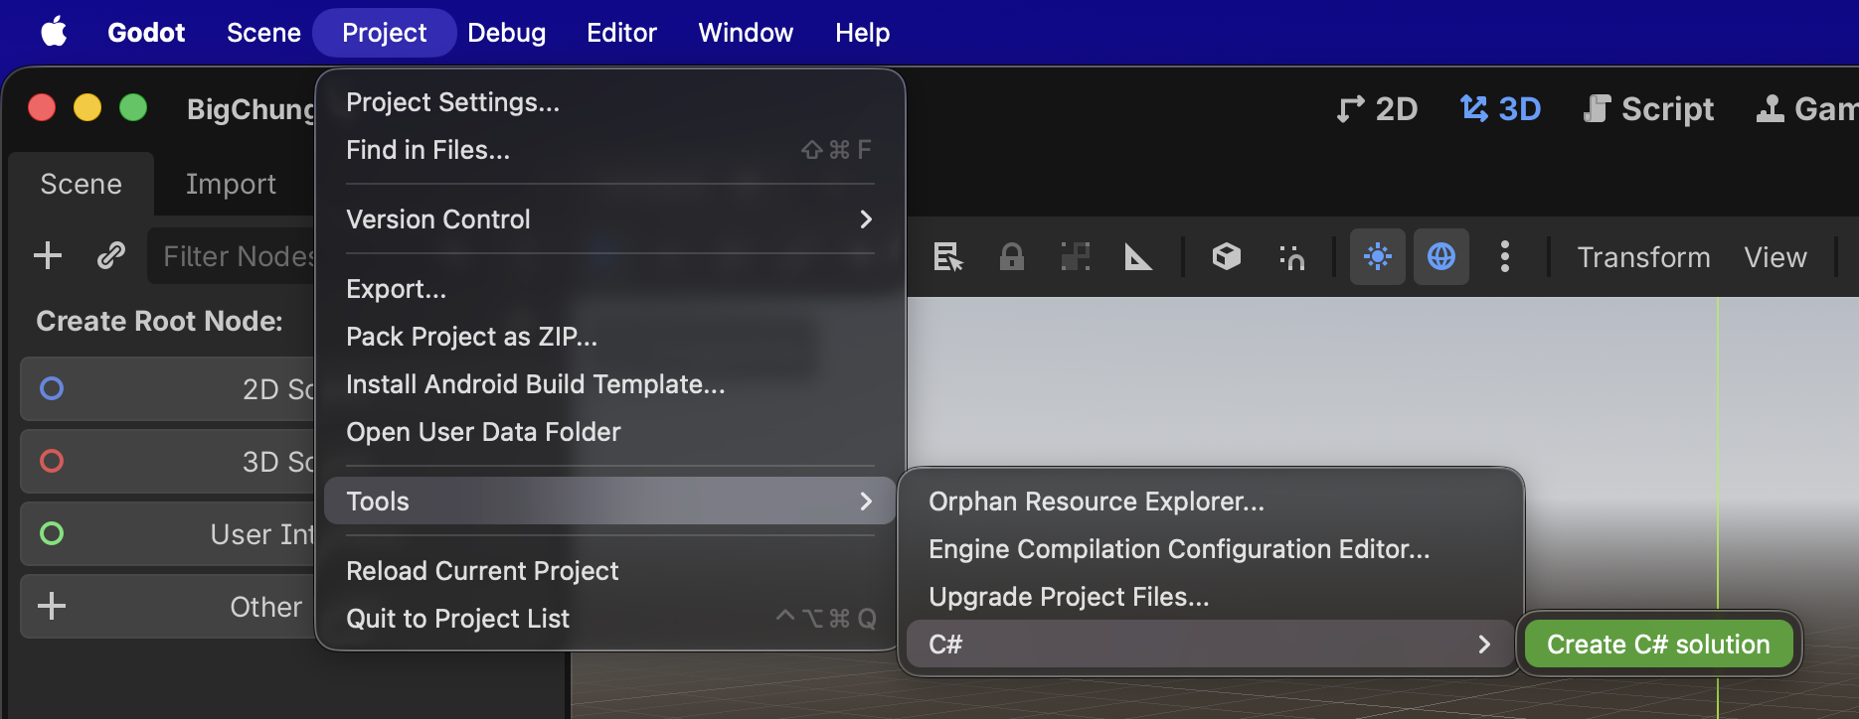1859x719 pixels.
Task: Activate the list select mode icon
Action: click(948, 257)
